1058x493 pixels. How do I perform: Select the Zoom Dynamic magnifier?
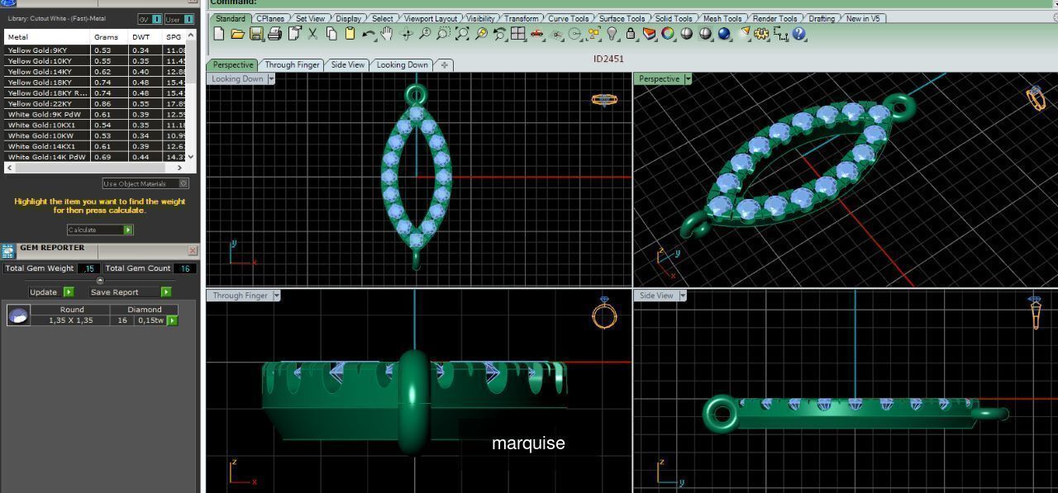point(424,34)
